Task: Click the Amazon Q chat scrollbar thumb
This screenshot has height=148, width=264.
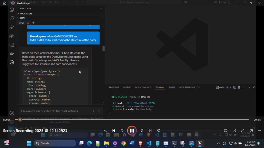Action: tap(104, 49)
